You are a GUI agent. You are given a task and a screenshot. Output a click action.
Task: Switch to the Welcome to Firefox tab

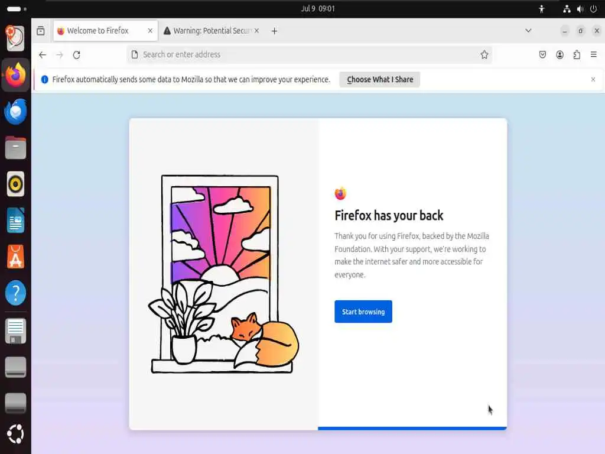coord(105,31)
